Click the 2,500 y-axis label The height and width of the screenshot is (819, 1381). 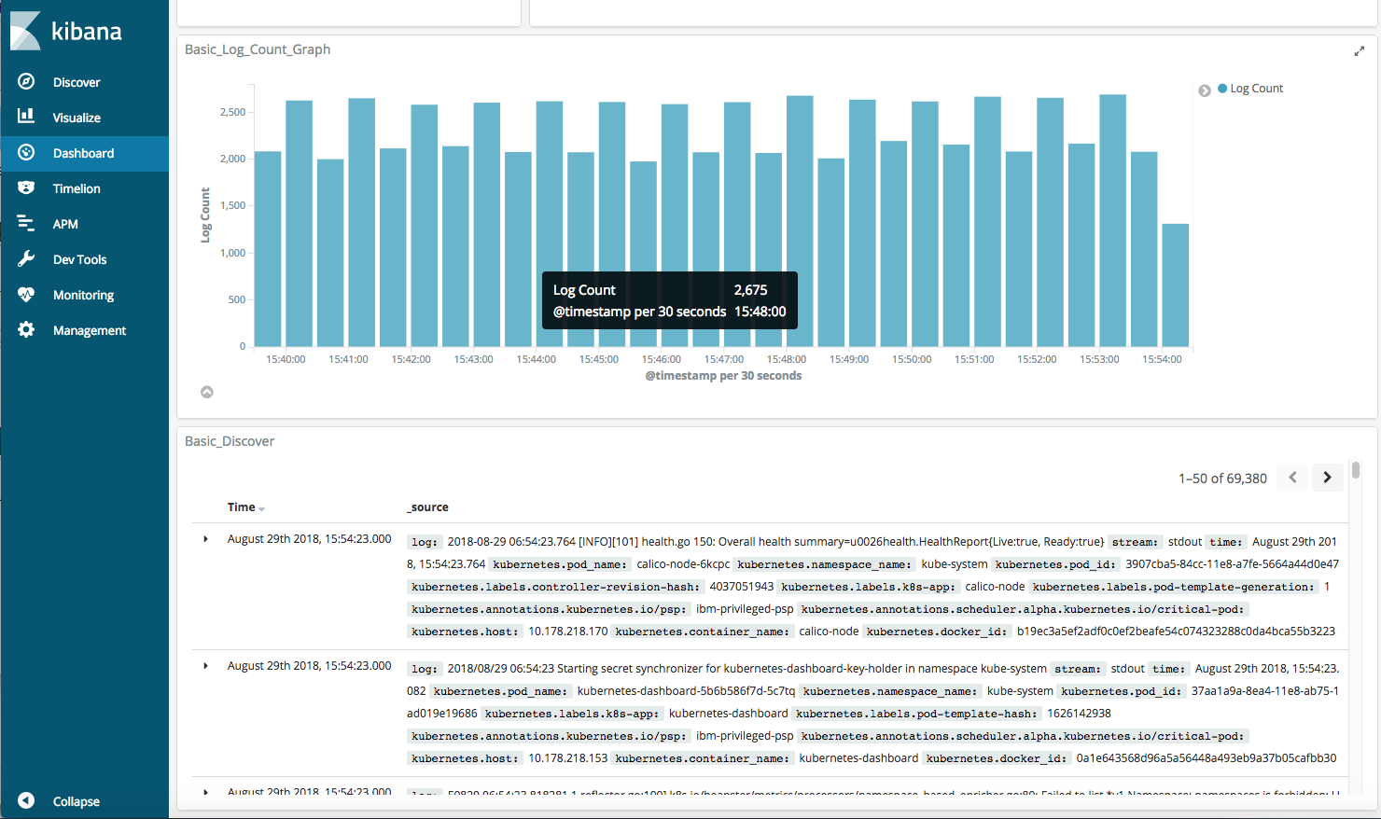[x=232, y=112]
